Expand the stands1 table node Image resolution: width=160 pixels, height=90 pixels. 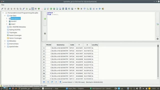pos(7,21)
